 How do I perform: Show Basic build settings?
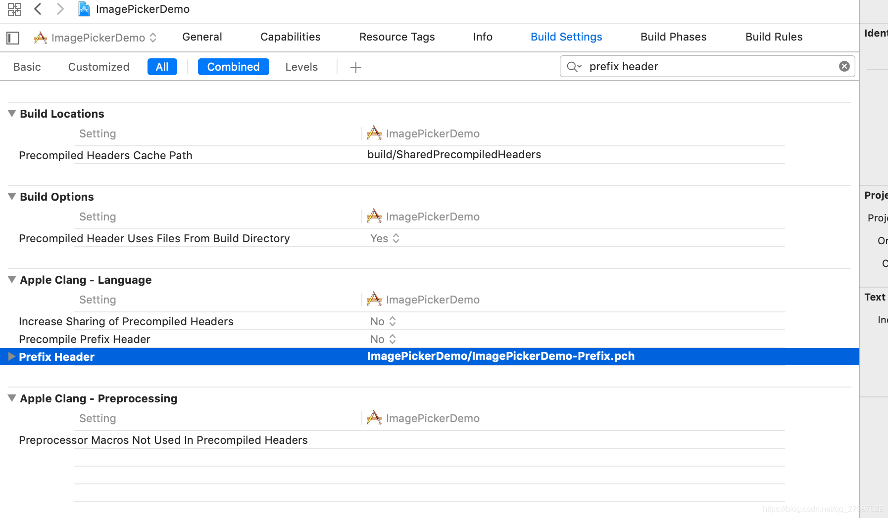[x=27, y=67]
